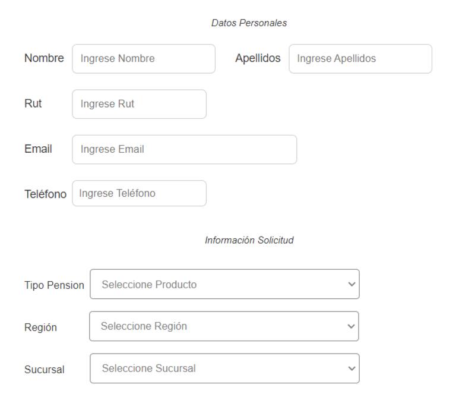This screenshot has height=400, width=475.
Task: Click the Datos Personales section heading
Action: coord(249,23)
